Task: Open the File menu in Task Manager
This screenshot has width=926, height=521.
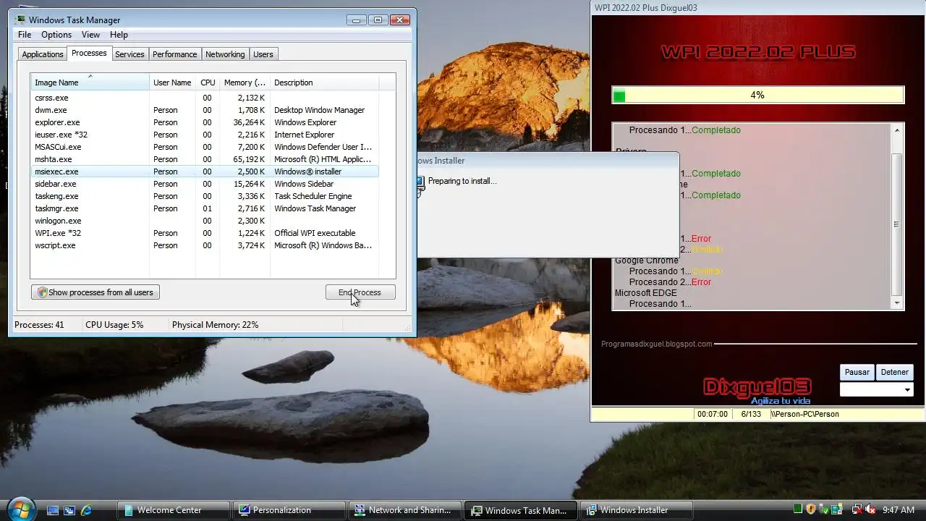Action: [25, 35]
